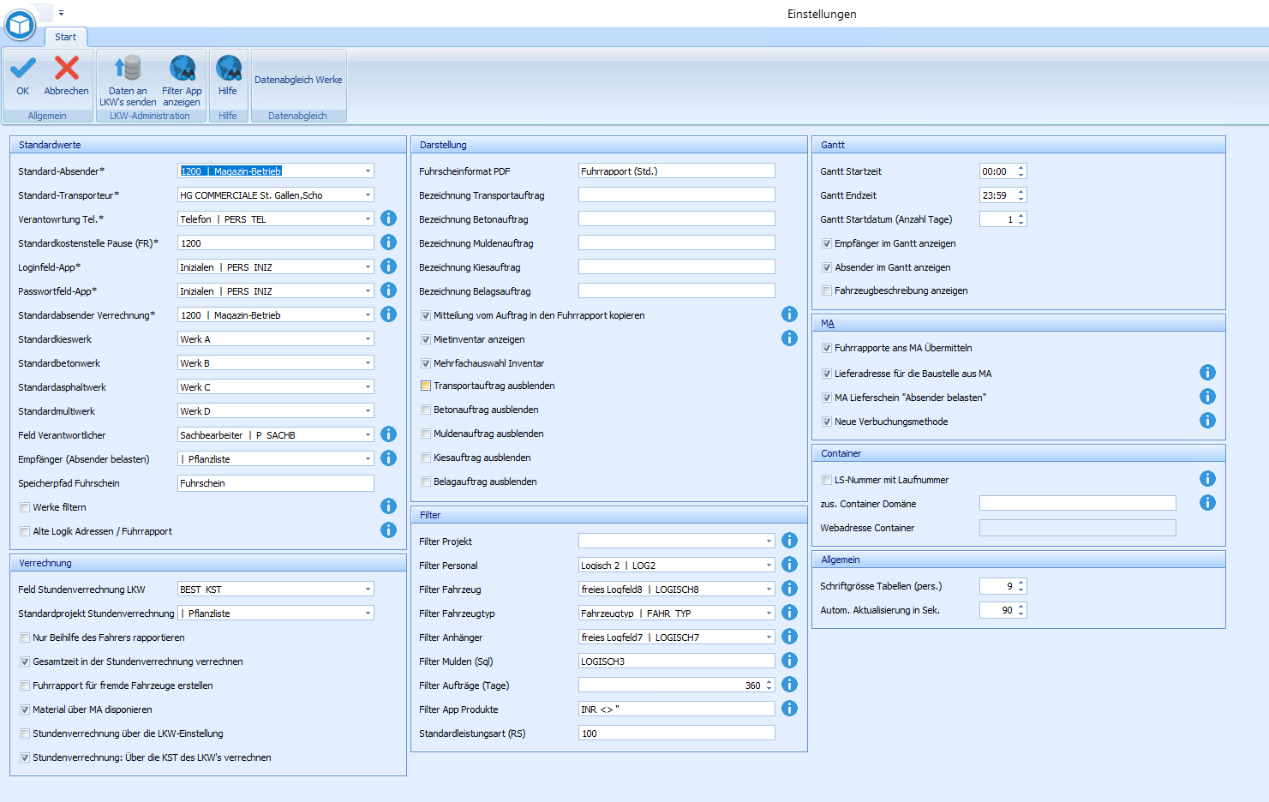Show info for Loginfeld-App field
1269x802 pixels.
(x=389, y=266)
